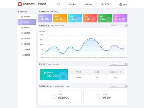Open the 账户中心 top navigation tab

73,4
